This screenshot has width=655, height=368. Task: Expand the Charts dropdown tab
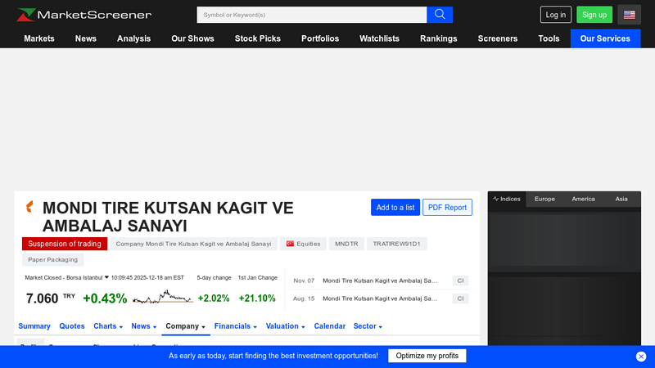(x=108, y=326)
